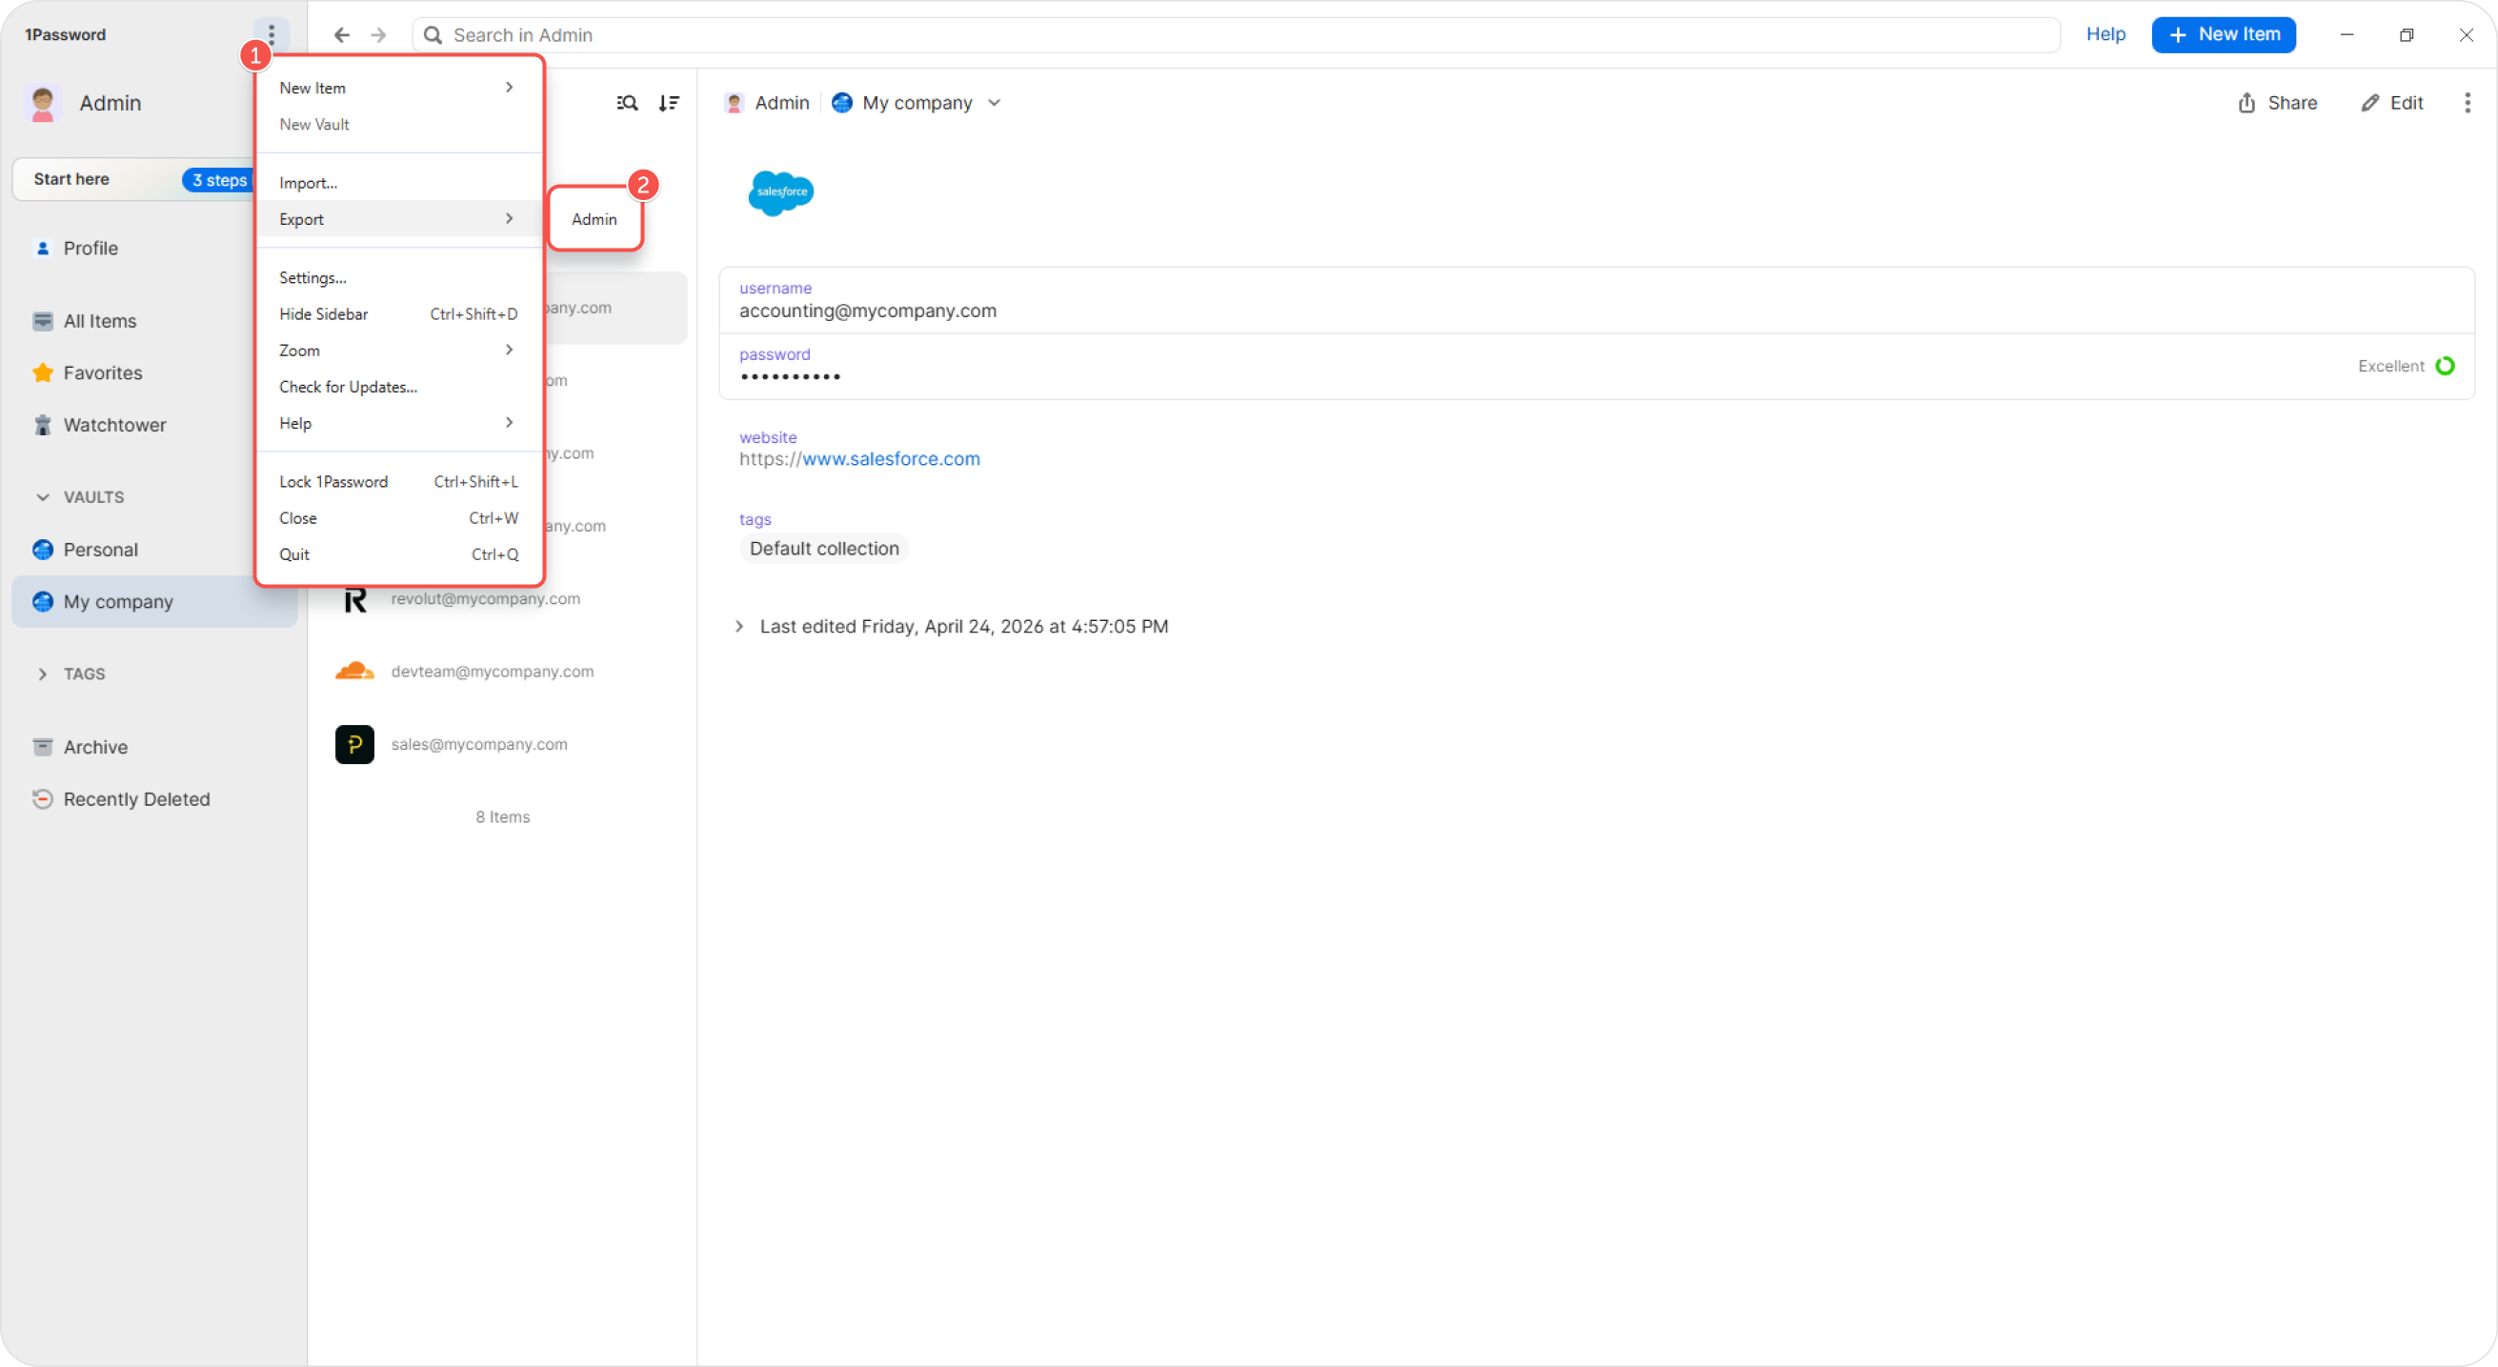Viewport: 2498px width, 1367px height.
Task: Open the item list filter search icon
Action: 627,103
